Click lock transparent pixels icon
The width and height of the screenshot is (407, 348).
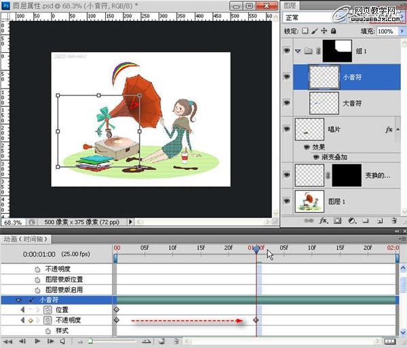[305, 31]
